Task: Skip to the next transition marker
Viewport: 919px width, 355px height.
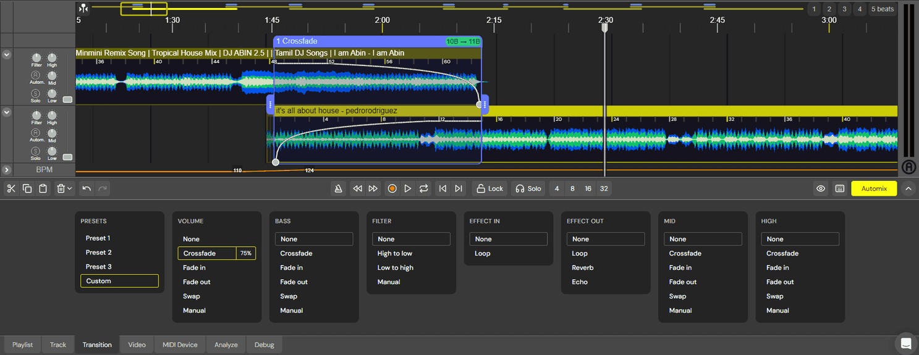Action: click(459, 189)
